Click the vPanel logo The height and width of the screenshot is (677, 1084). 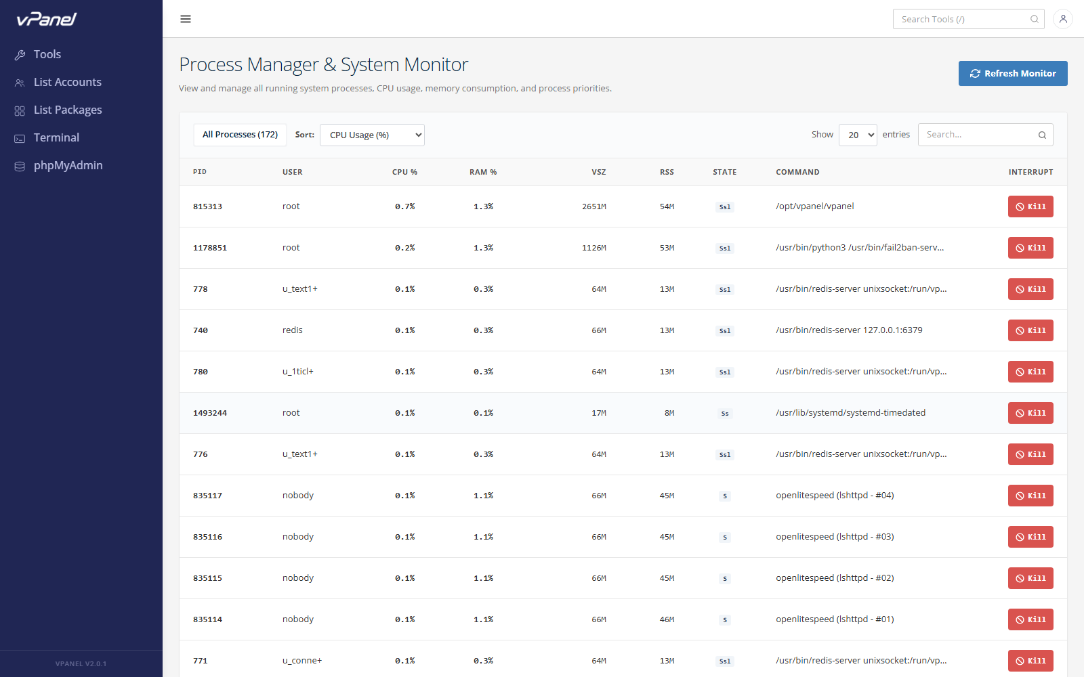tap(47, 19)
